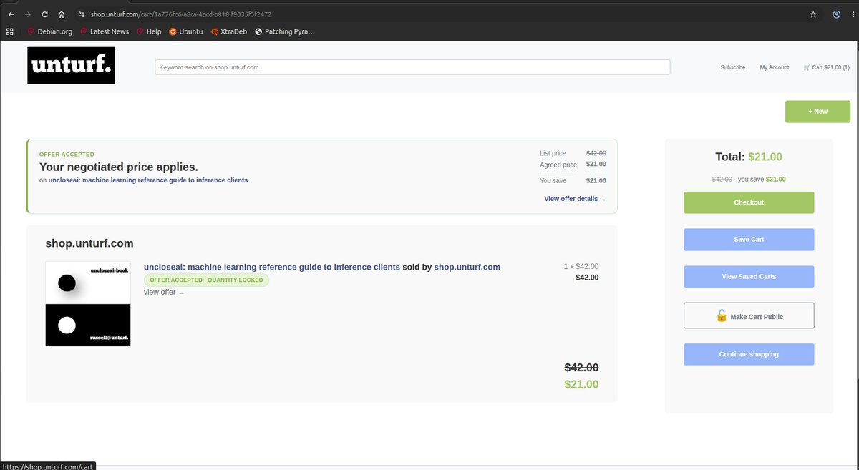
Task: Open the Subscribe link
Action: pyautogui.click(x=732, y=67)
